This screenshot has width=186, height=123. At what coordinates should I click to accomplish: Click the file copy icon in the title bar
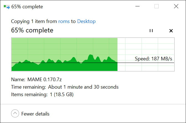(7, 7)
